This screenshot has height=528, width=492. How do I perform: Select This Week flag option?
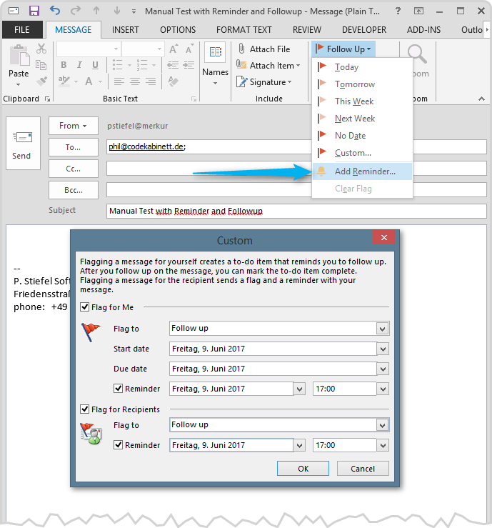pyautogui.click(x=362, y=101)
